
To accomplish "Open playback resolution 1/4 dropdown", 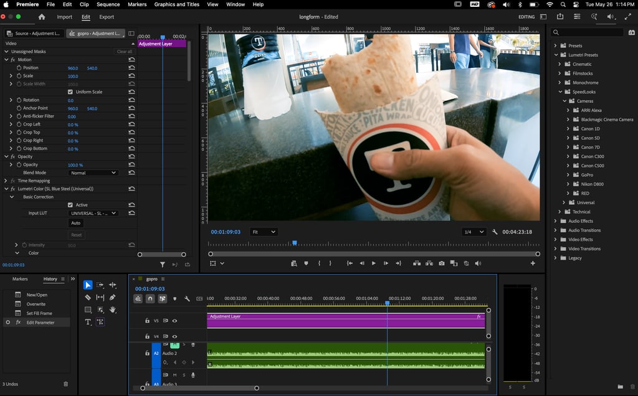I will tap(474, 232).
